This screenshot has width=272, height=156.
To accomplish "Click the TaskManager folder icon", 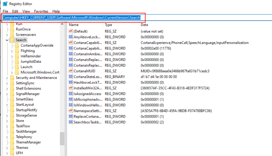I will [x=12, y=131].
